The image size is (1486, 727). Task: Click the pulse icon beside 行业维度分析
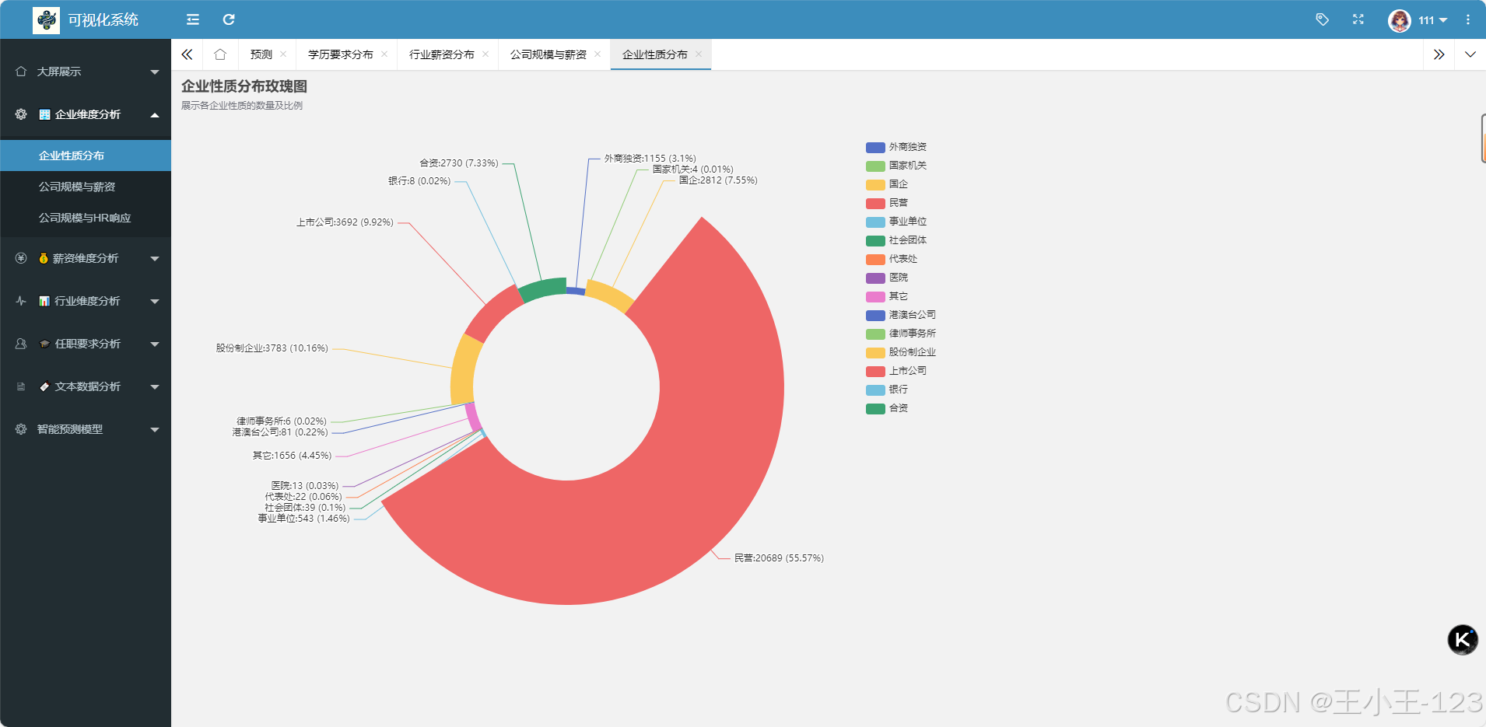coord(21,301)
